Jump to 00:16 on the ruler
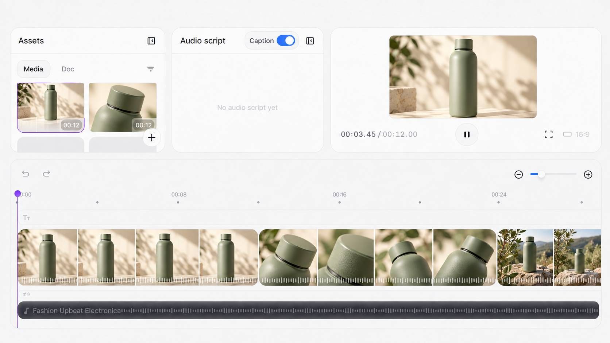This screenshot has width=610, height=343. pyautogui.click(x=339, y=195)
